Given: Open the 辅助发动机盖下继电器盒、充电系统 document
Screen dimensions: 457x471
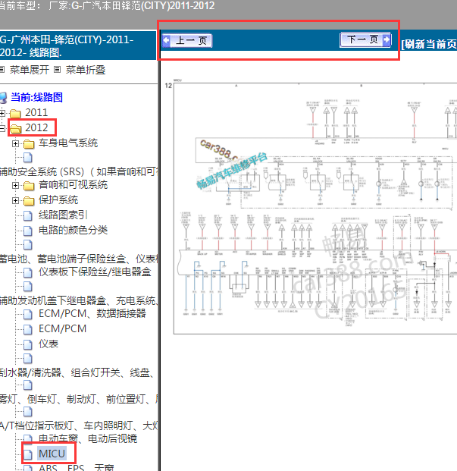Looking at the screenshot, I should 79,300.
